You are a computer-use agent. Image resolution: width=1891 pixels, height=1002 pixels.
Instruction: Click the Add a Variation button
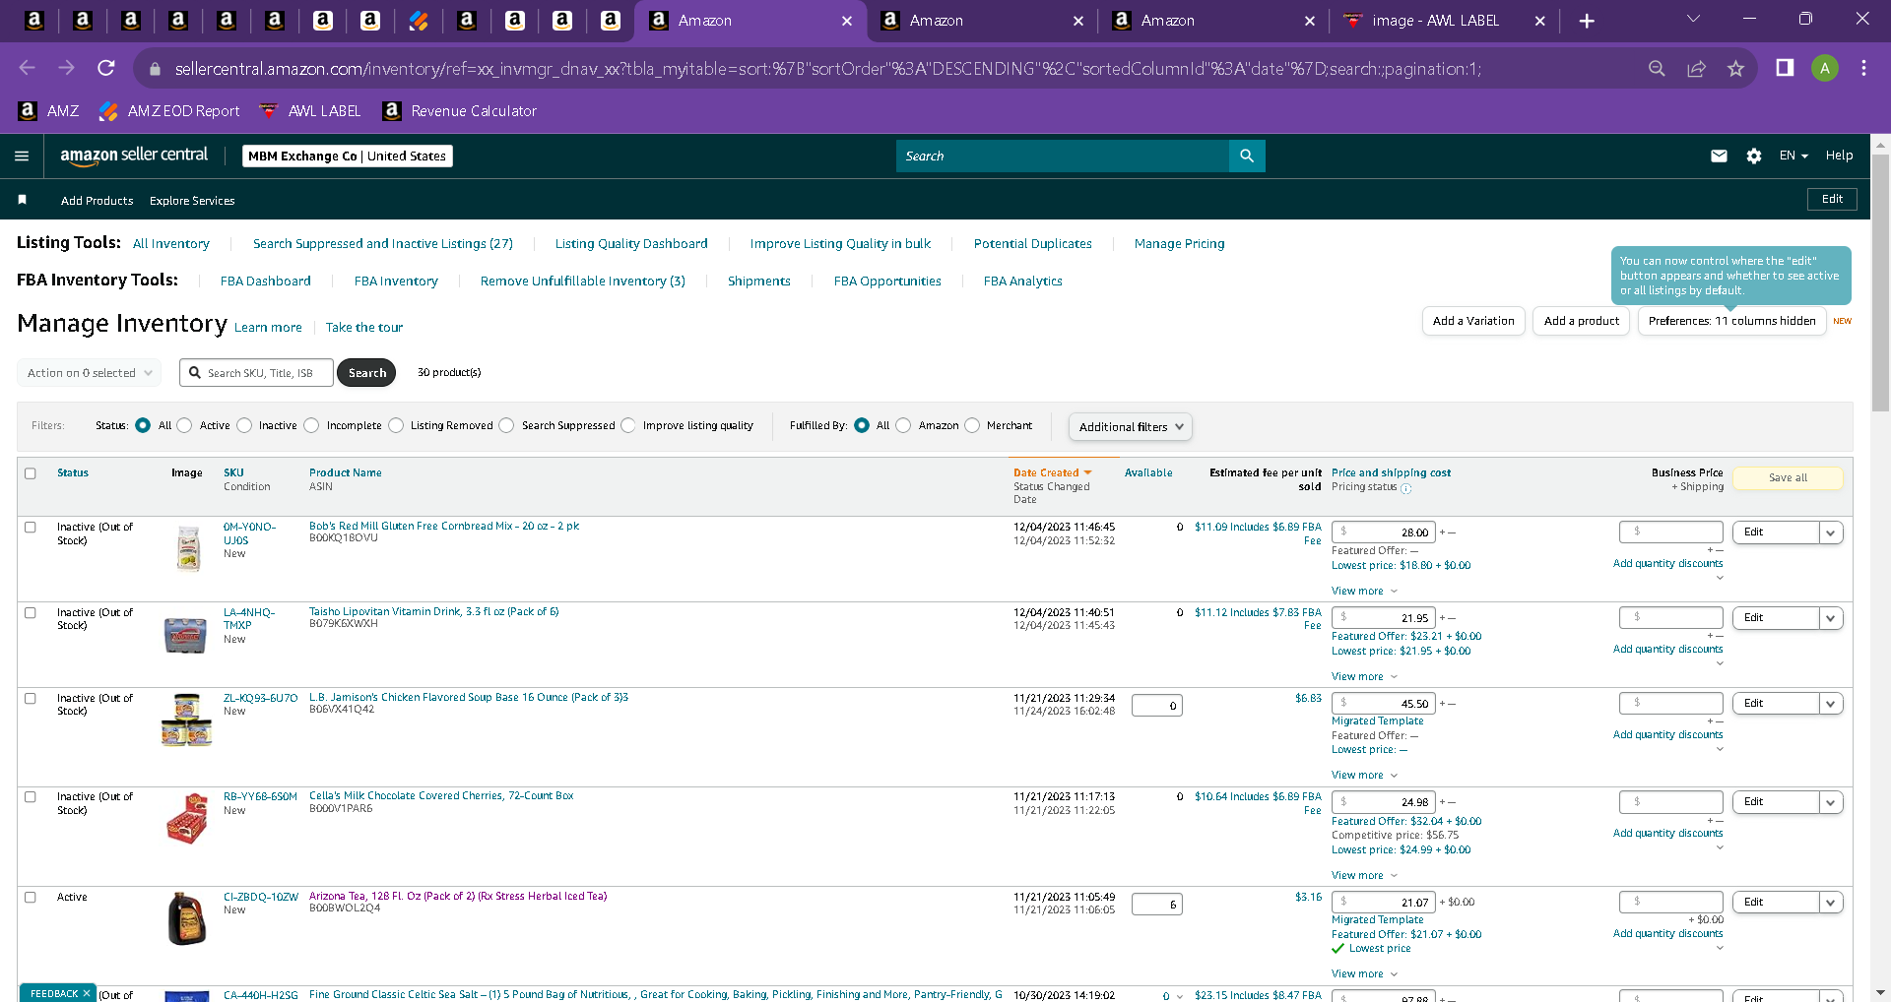click(x=1473, y=321)
